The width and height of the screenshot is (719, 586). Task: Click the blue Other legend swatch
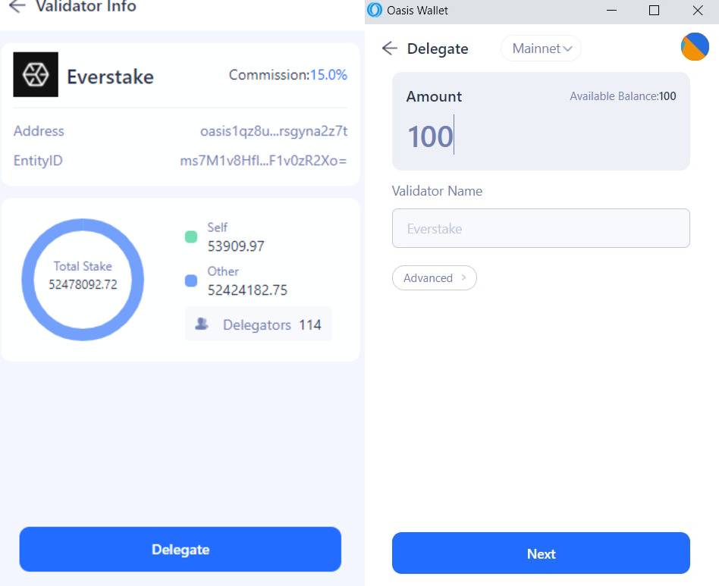click(x=191, y=280)
